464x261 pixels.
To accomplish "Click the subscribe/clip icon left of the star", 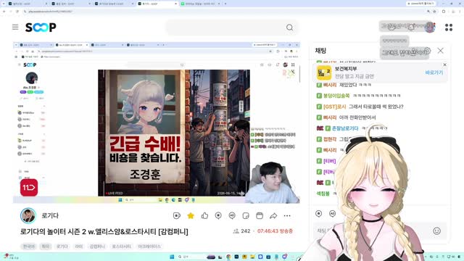I will coord(177,216).
